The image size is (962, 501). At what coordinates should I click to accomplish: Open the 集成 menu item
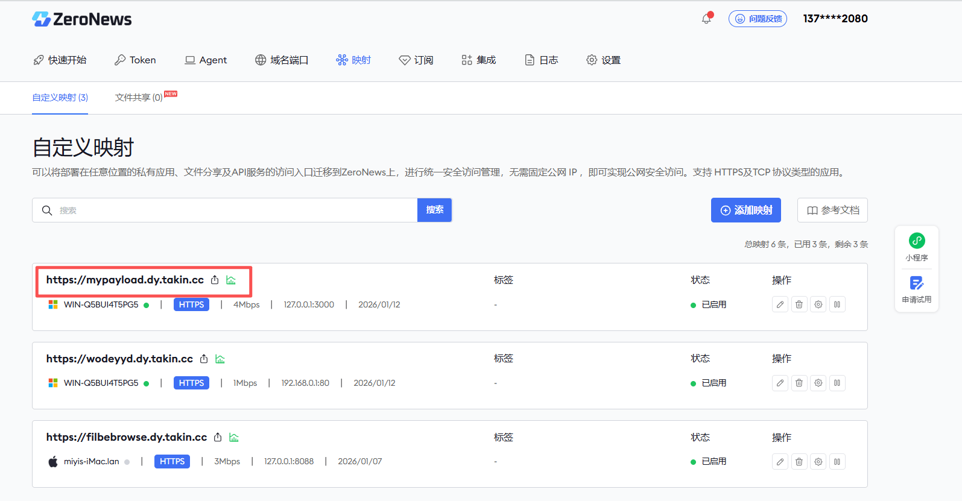(x=478, y=60)
